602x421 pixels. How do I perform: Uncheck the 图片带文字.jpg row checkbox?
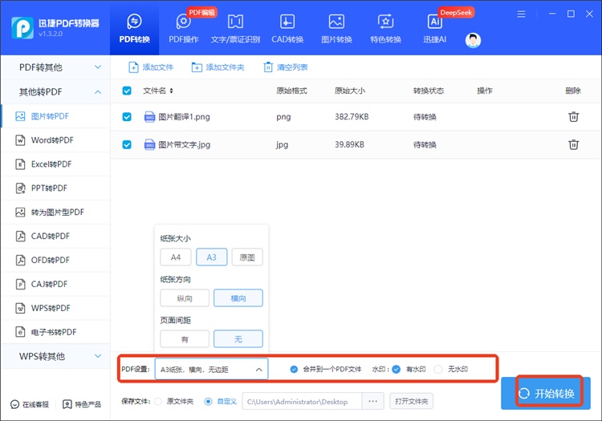tap(127, 144)
